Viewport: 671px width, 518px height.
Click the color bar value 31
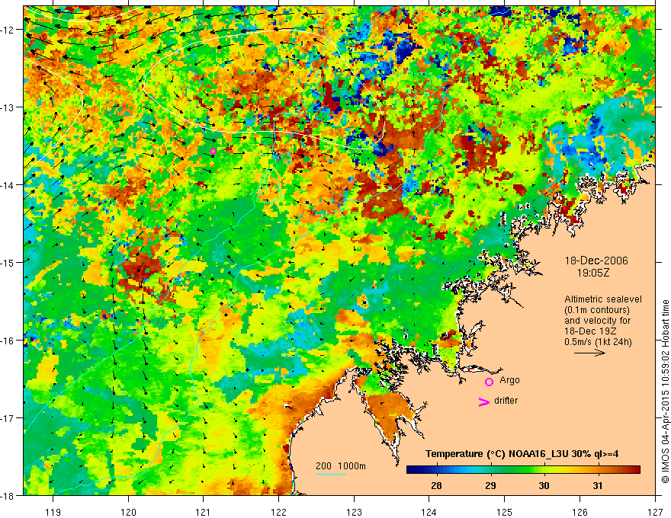click(x=597, y=485)
